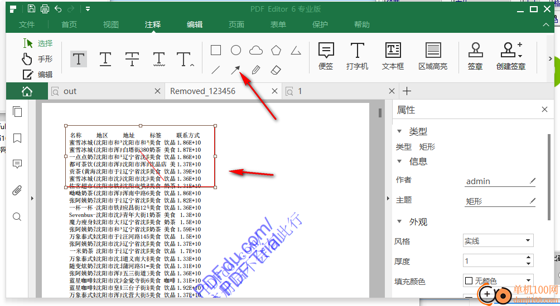Open the comments panel
The height and width of the screenshot is (306, 560).
point(17,164)
